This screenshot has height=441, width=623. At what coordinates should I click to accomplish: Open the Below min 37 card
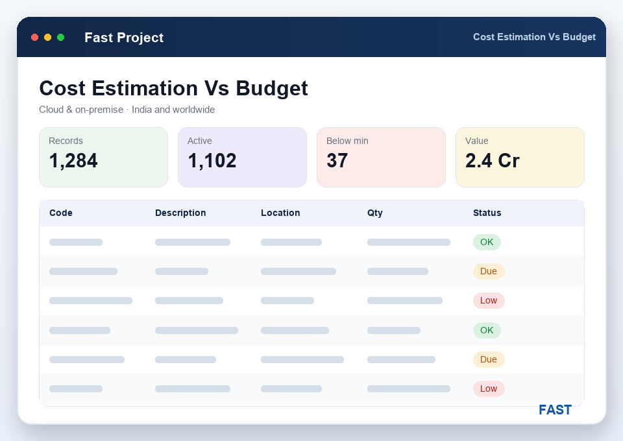[381, 157]
